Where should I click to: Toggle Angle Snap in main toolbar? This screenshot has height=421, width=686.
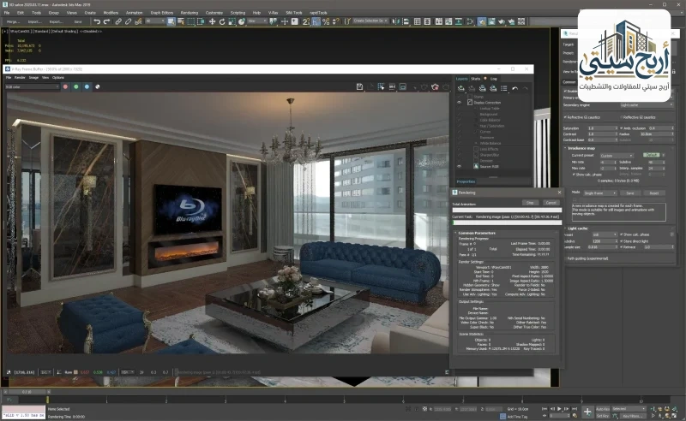pyautogui.click(x=316, y=21)
